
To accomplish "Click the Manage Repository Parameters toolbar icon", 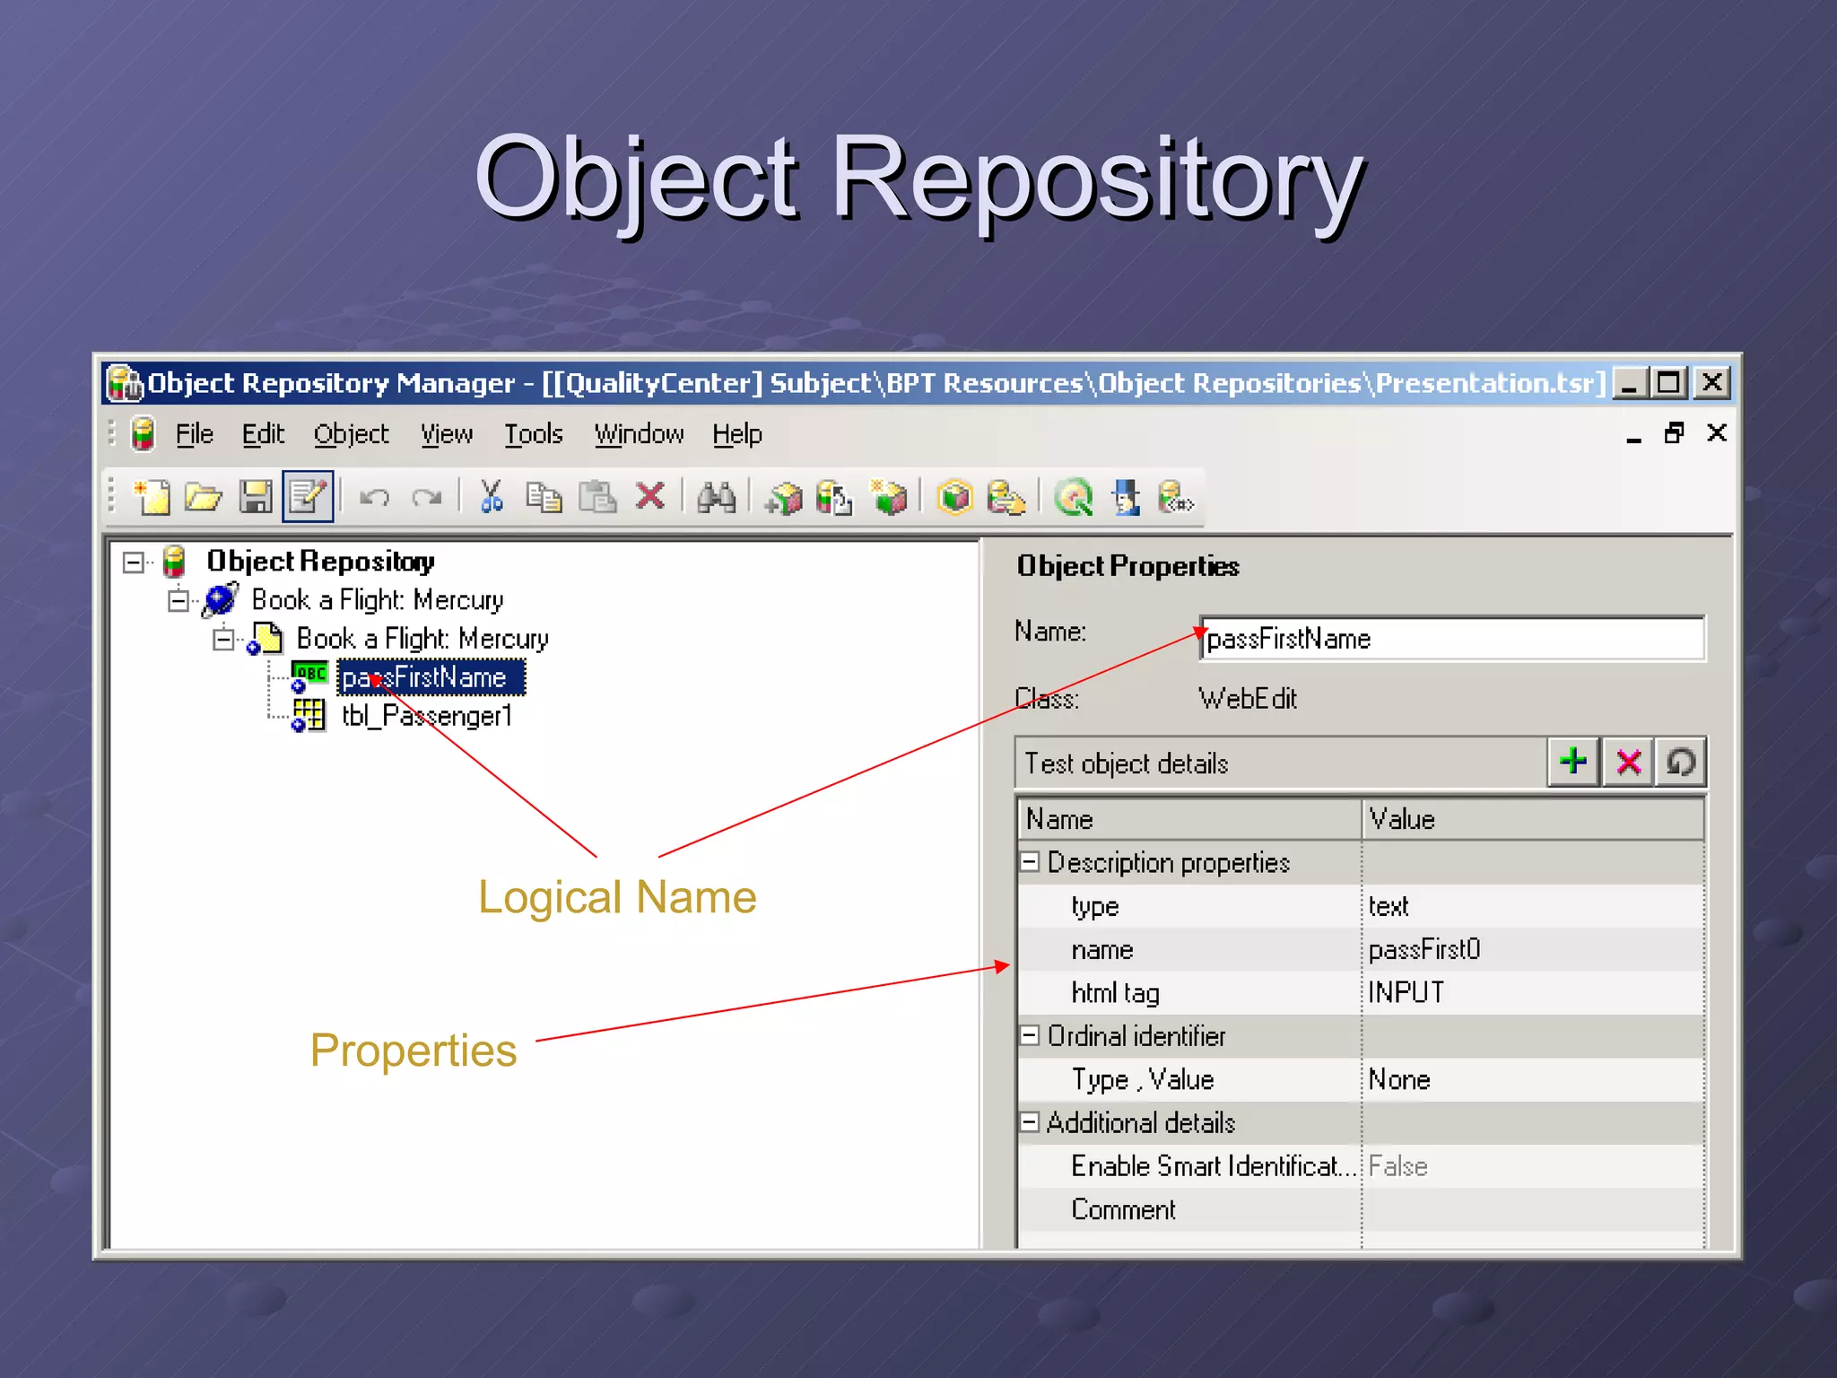I will pyautogui.click(x=1176, y=496).
